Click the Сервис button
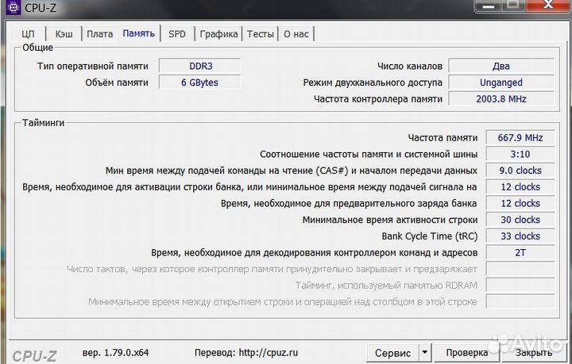The width and height of the screenshot is (572, 364). pos(393,353)
